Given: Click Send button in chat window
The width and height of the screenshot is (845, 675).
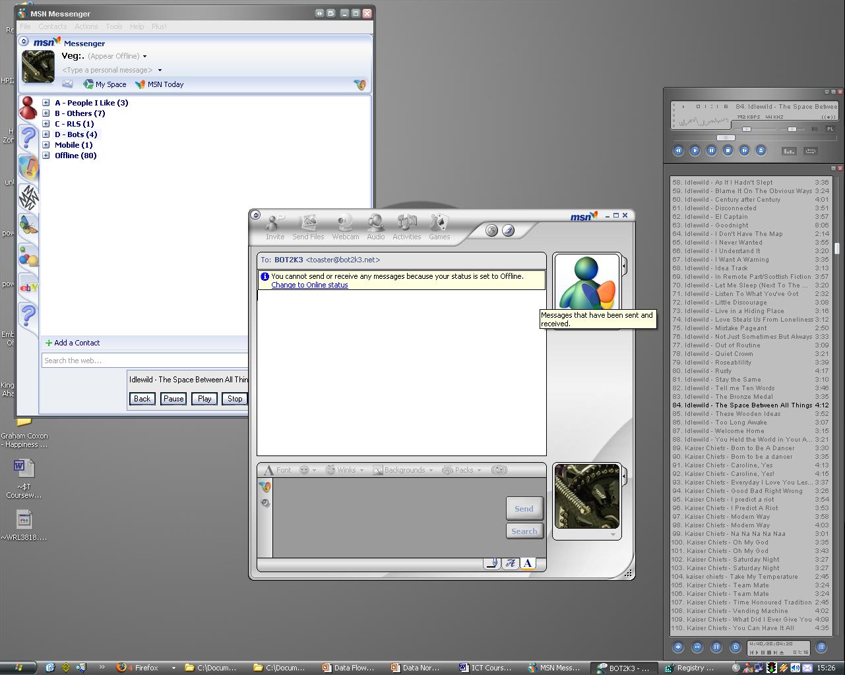Looking at the screenshot, I should 524,508.
